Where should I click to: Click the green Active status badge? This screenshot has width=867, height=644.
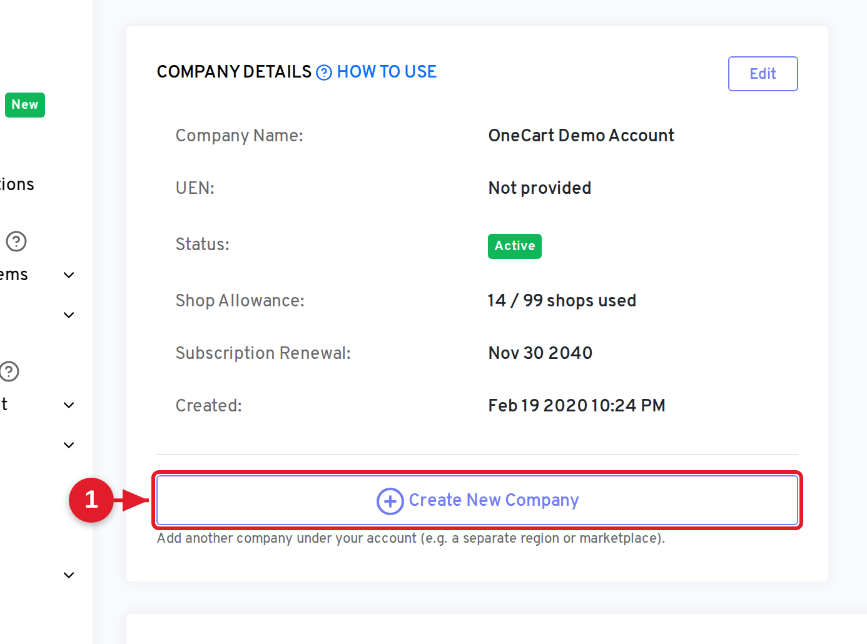[515, 246]
